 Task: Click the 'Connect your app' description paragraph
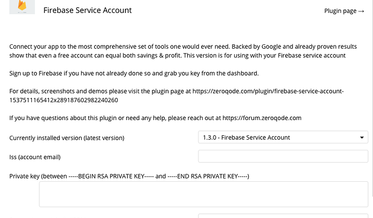[183, 51]
